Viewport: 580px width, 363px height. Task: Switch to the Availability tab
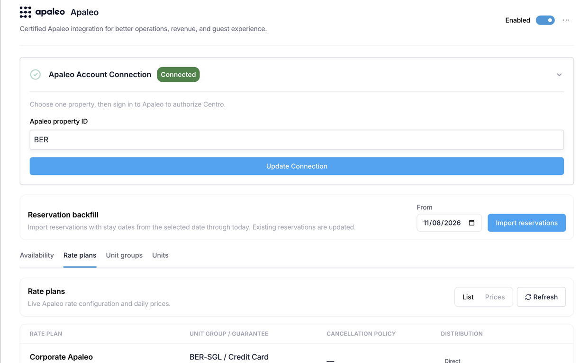[x=37, y=255]
